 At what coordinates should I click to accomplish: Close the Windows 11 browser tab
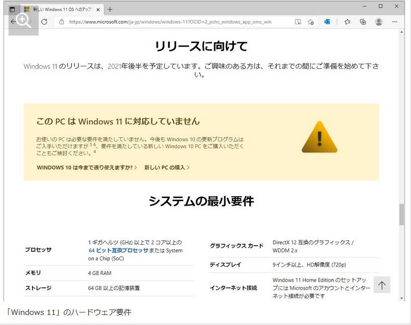98,9
